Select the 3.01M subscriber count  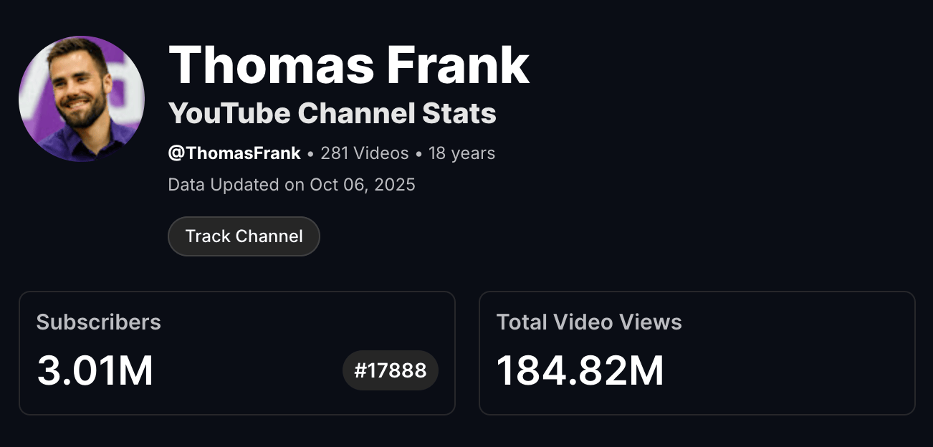pyautogui.click(x=95, y=370)
